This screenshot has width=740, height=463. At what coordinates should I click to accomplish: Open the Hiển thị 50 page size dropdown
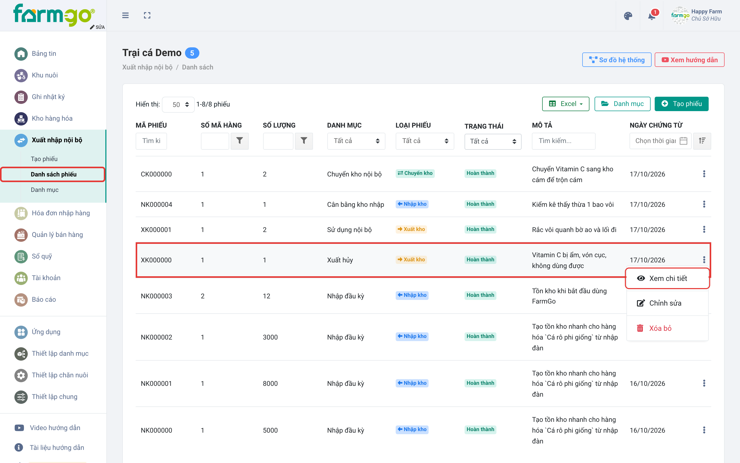178,104
